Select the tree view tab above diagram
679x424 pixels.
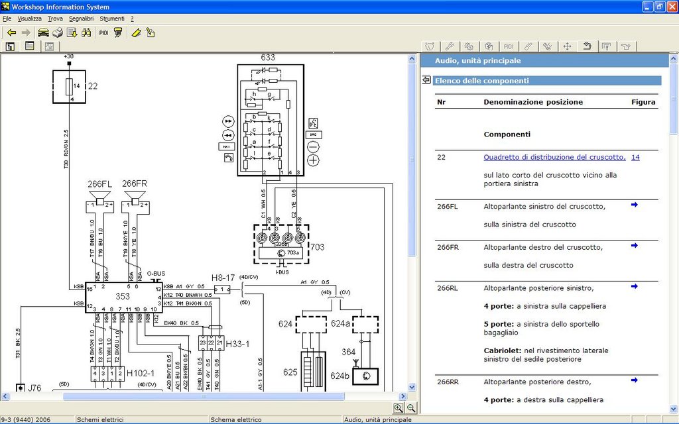coord(11,46)
